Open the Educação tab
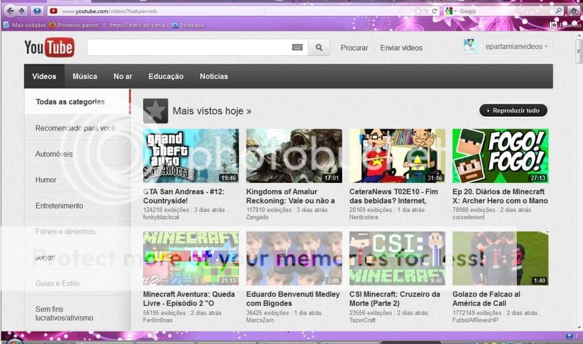Screen dimensions: 583x344 (166, 76)
